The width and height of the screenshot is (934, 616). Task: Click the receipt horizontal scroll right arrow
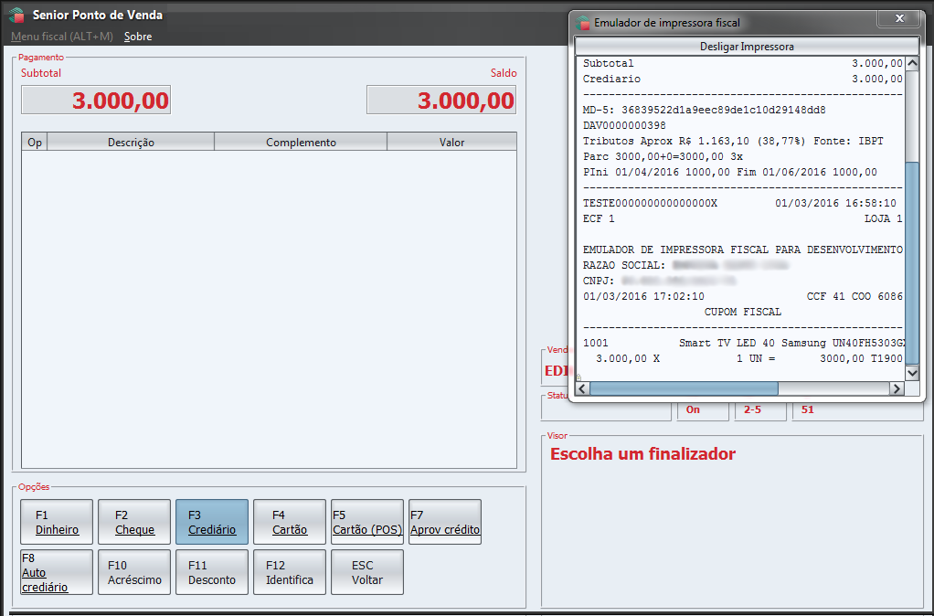pyautogui.click(x=897, y=388)
